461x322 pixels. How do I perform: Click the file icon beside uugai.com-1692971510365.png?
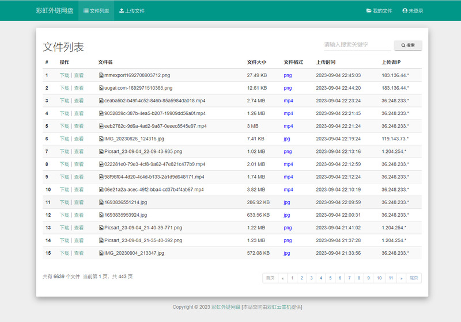(x=101, y=88)
